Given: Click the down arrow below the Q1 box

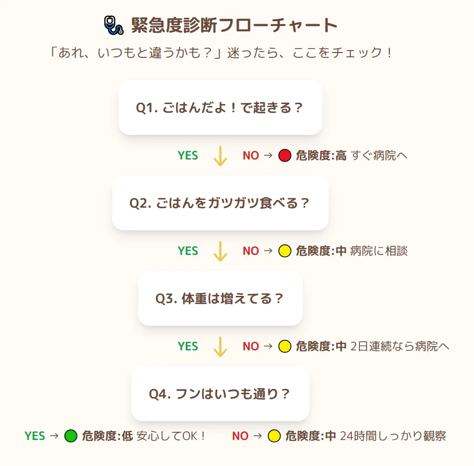Looking at the screenshot, I should [220, 156].
